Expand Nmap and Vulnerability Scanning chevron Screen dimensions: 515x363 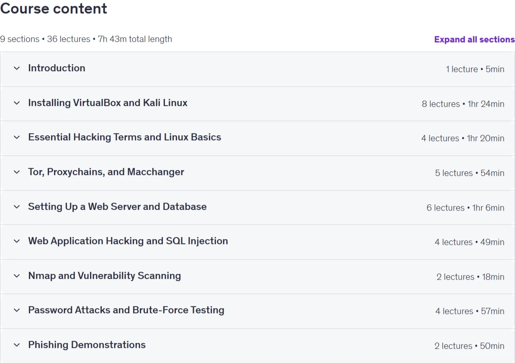point(17,276)
